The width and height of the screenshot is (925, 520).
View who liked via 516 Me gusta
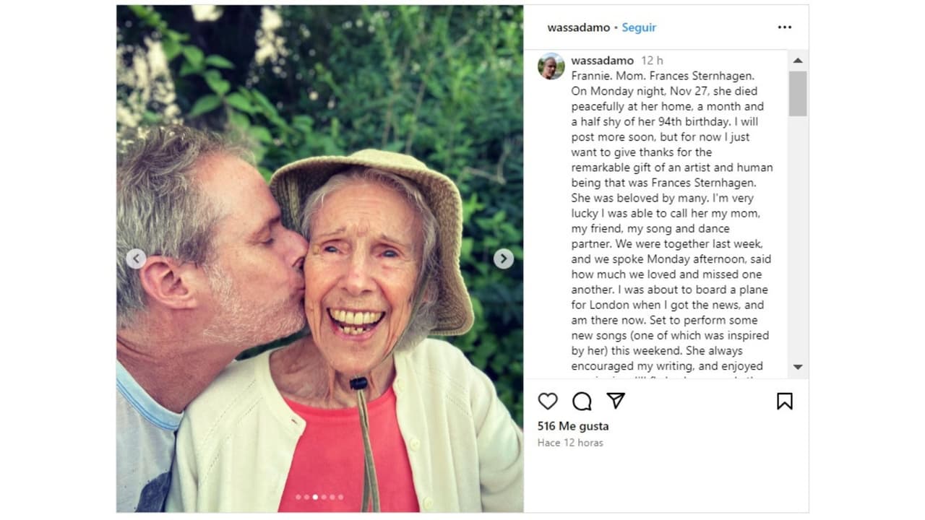[573, 426]
